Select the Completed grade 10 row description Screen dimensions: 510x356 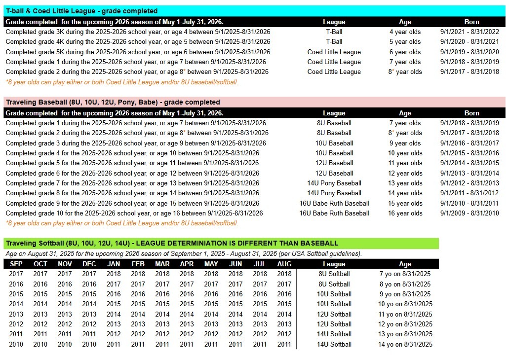[134, 214]
